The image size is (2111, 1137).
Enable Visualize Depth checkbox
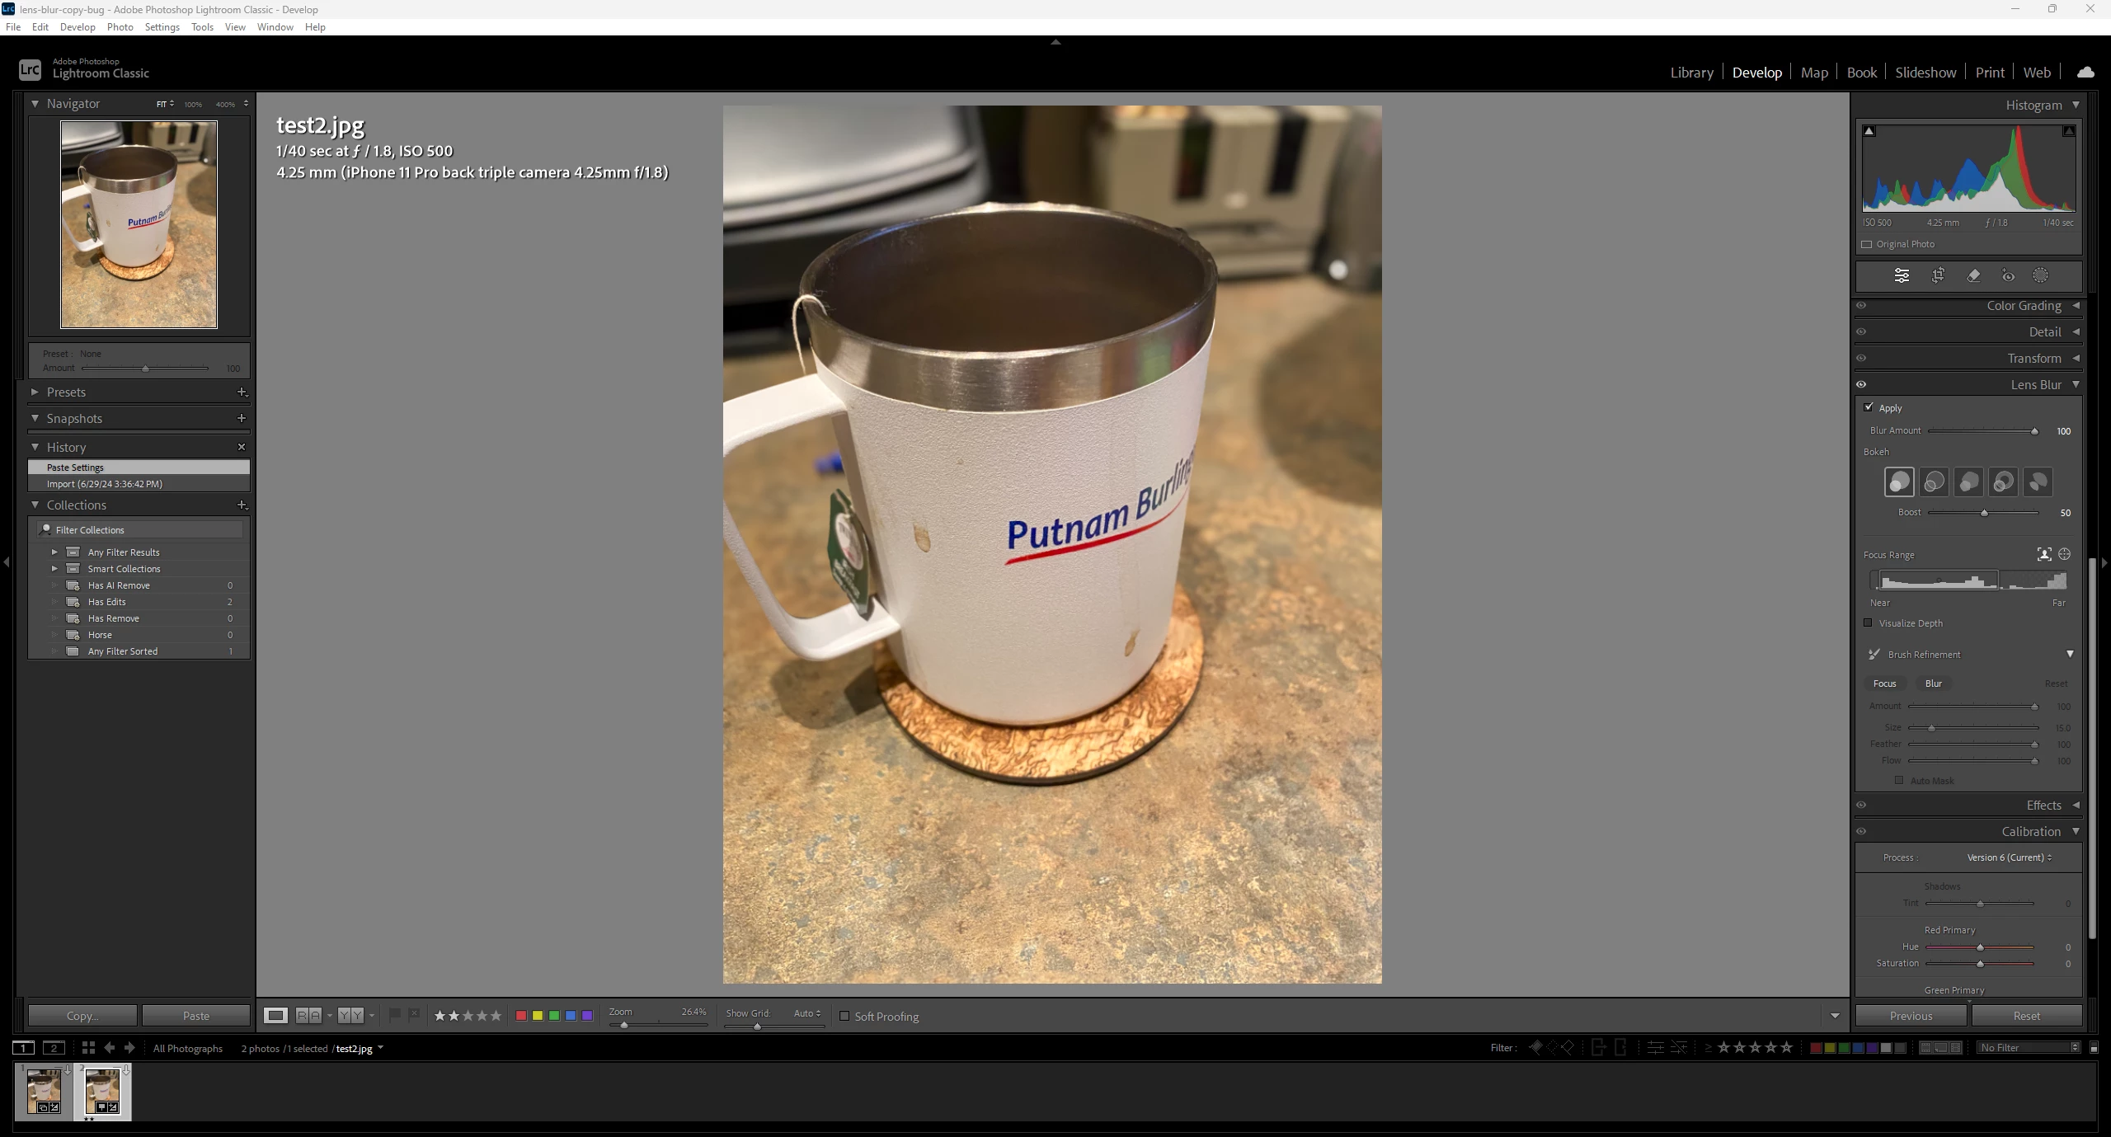click(1869, 623)
